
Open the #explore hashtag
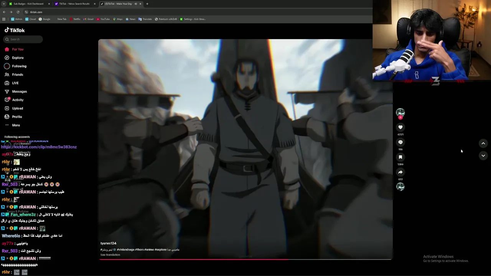pos(160,250)
